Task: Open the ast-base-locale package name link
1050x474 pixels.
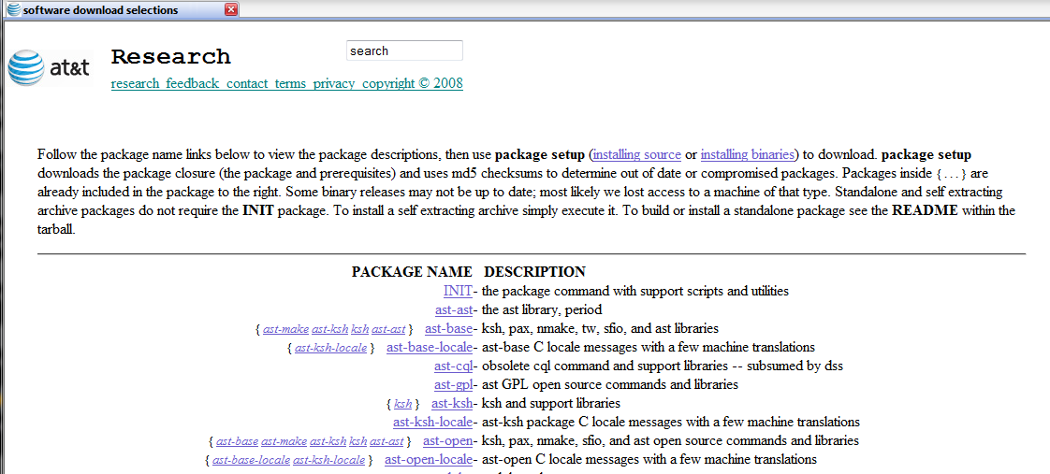Action: coord(430,348)
